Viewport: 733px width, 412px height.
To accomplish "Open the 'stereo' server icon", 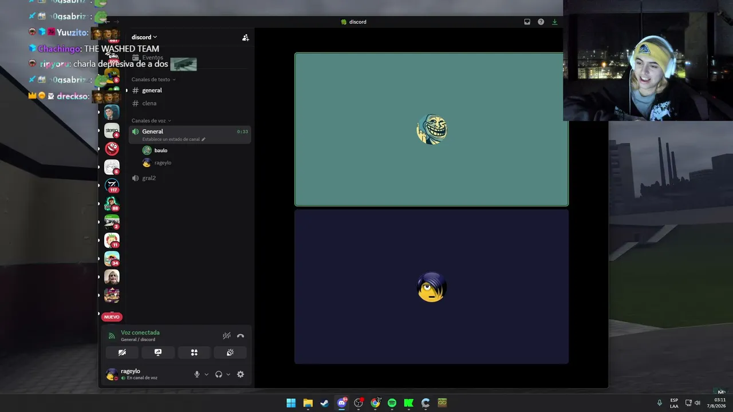I will coord(112,130).
